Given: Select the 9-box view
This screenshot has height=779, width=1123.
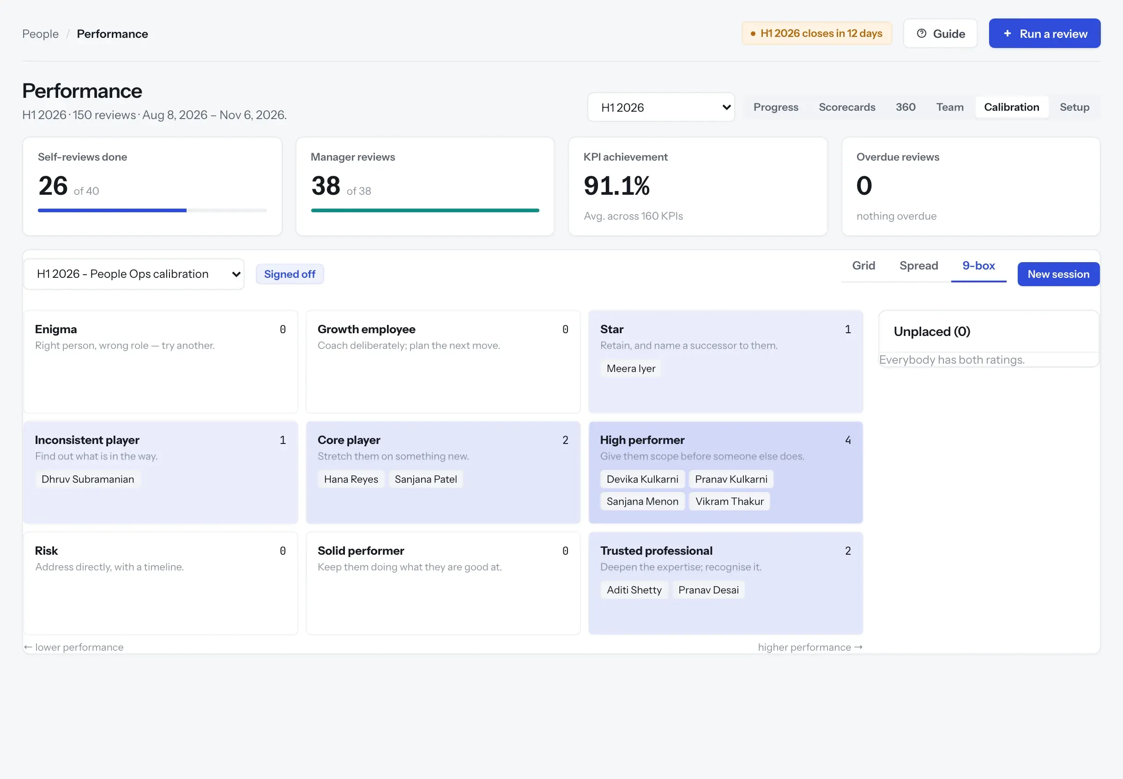Looking at the screenshot, I should 978,265.
